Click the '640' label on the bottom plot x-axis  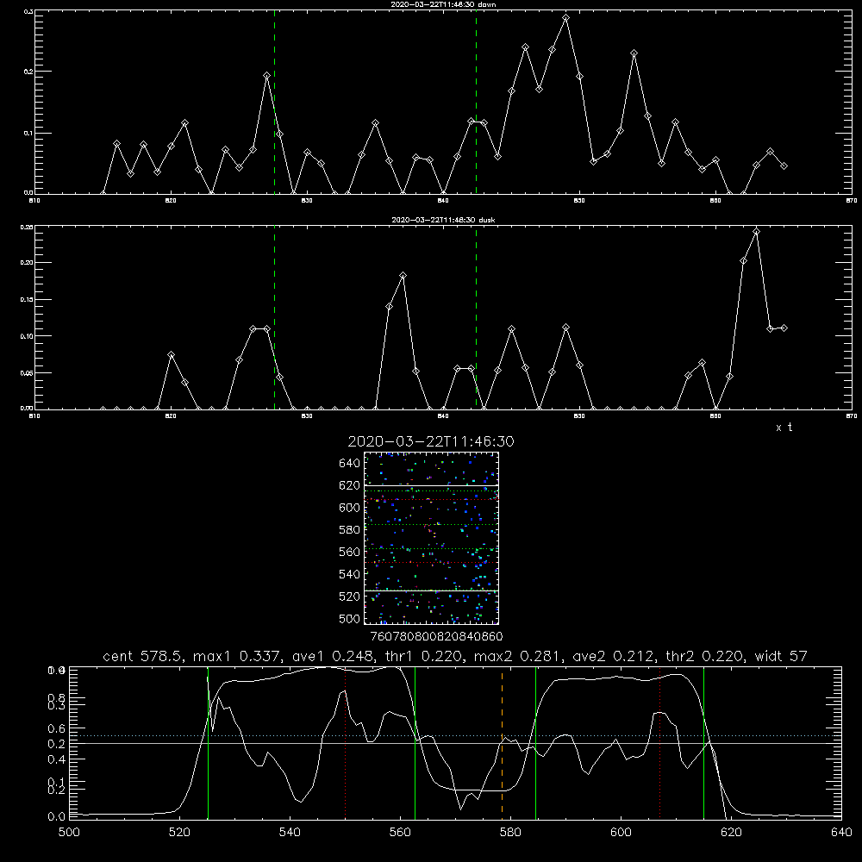coord(841,833)
